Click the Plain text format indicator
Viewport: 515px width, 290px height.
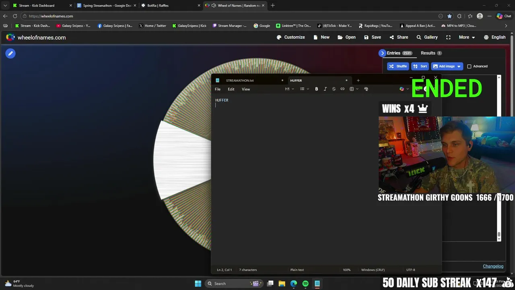297,270
